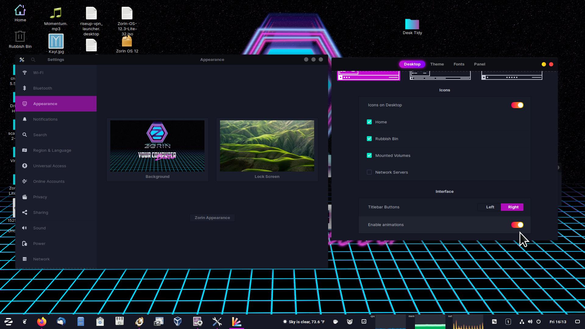Click the Zorin Appearance button
Screen dimensions: 585x329
click(212, 218)
